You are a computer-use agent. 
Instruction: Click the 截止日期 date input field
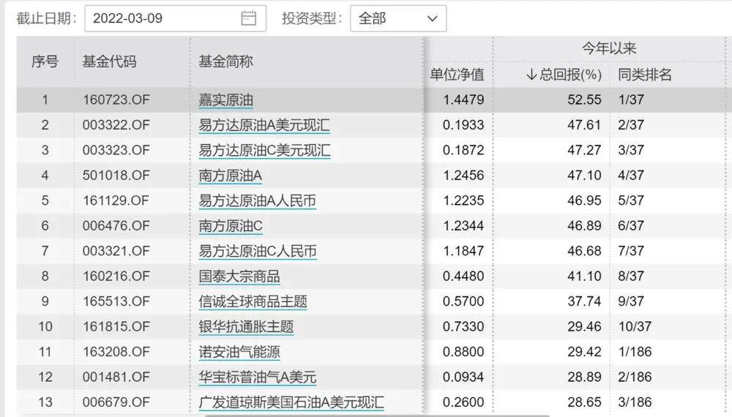175,19
